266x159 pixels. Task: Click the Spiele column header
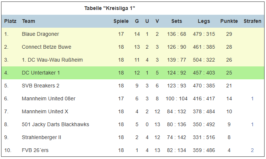121,21
